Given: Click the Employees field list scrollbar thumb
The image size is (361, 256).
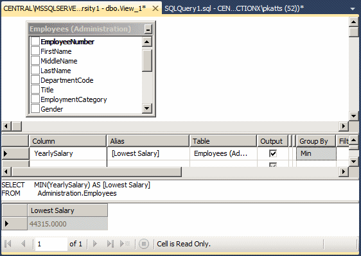Looking at the screenshot, I should [x=147, y=61].
